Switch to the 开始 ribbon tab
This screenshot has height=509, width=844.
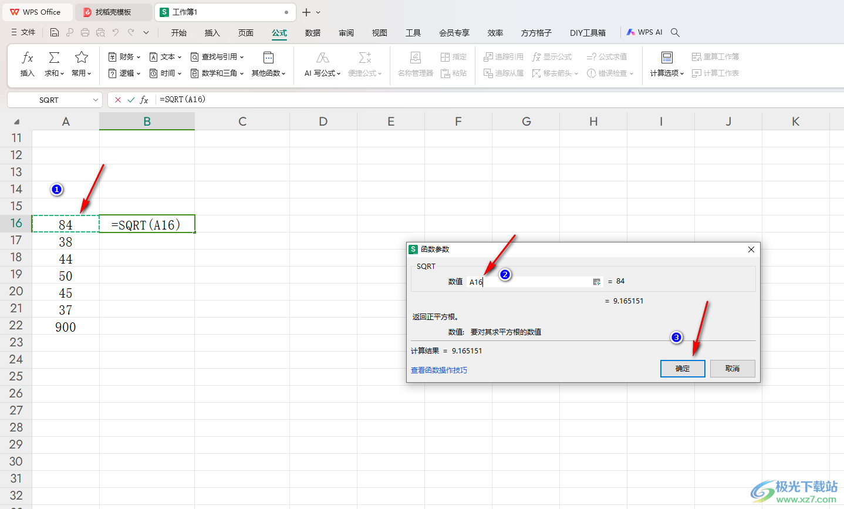pos(179,33)
